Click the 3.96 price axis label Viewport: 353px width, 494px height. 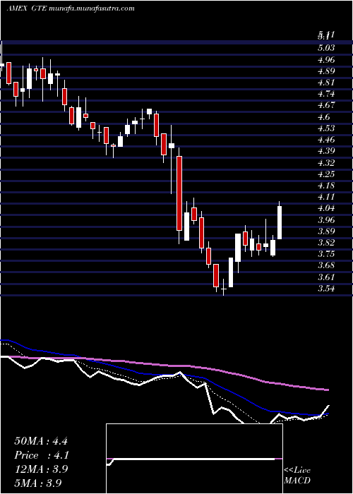pyautogui.click(x=326, y=219)
